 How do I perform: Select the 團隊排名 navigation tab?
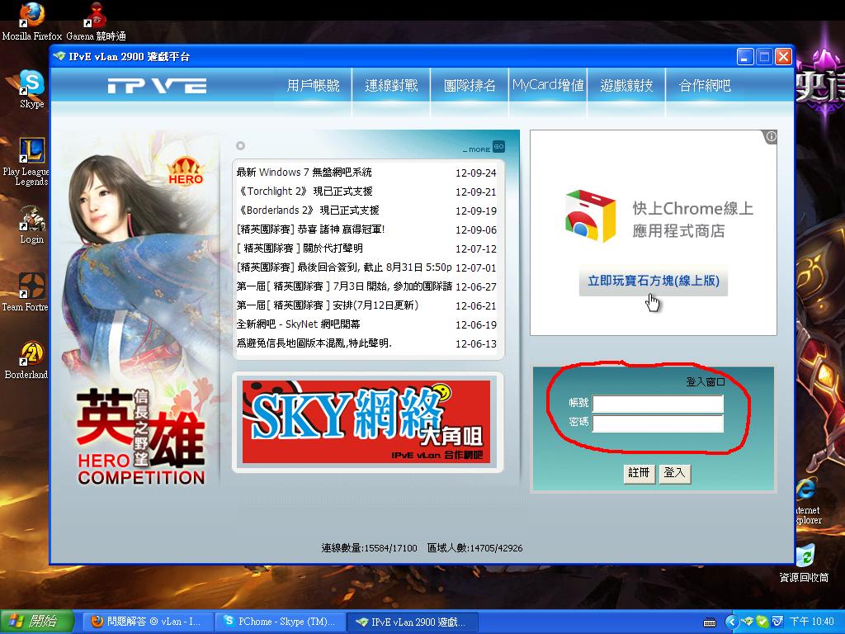470,86
